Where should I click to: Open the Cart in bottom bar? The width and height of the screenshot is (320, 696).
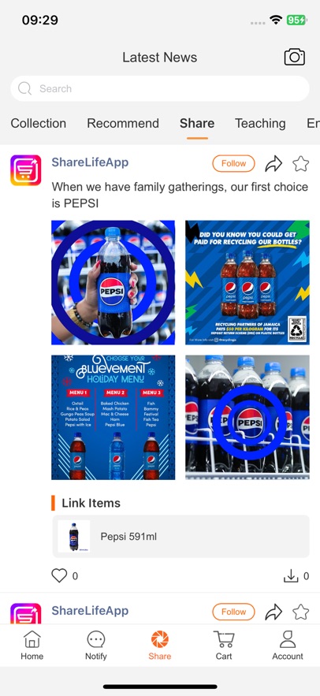(x=224, y=646)
